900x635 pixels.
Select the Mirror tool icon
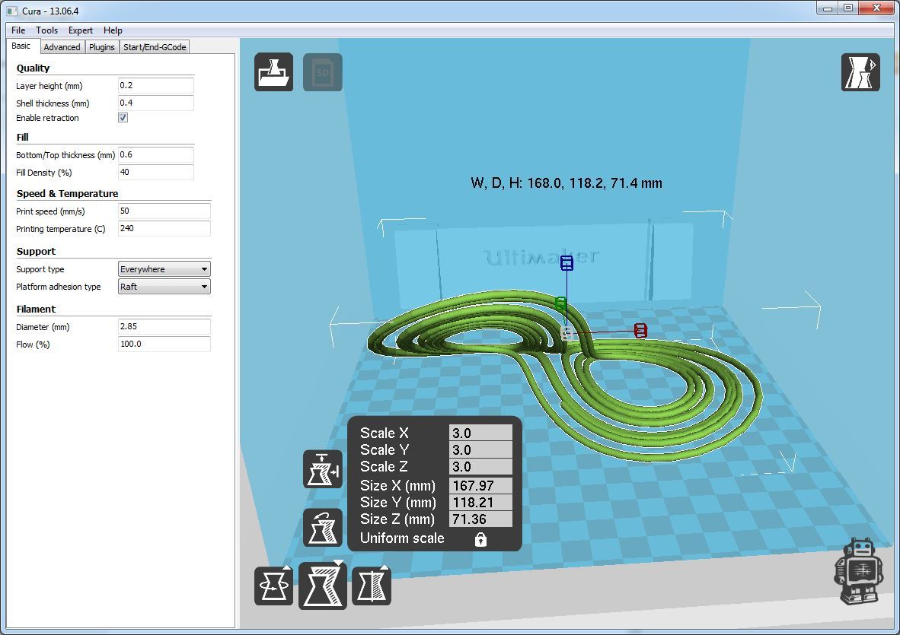coord(372,586)
